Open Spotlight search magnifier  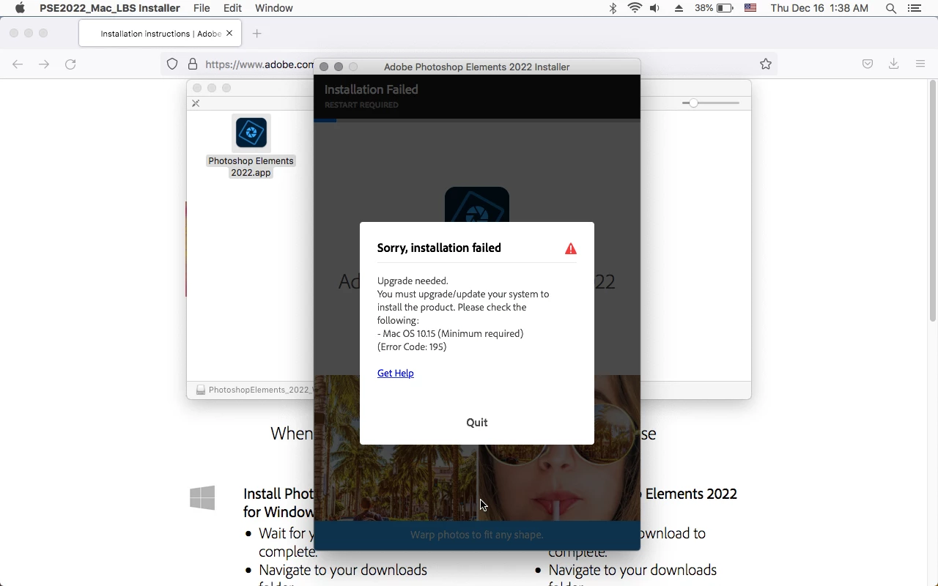tap(891, 8)
